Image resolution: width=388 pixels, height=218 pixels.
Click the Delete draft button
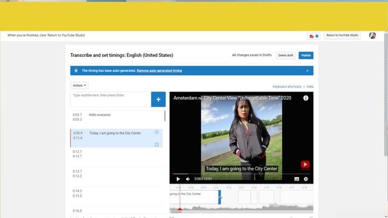pyautogui.click(x=286, y=55)
